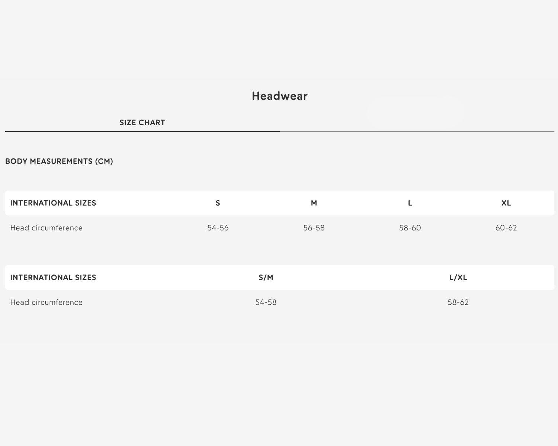Click the Headwear title

click(x=279, y=96)
